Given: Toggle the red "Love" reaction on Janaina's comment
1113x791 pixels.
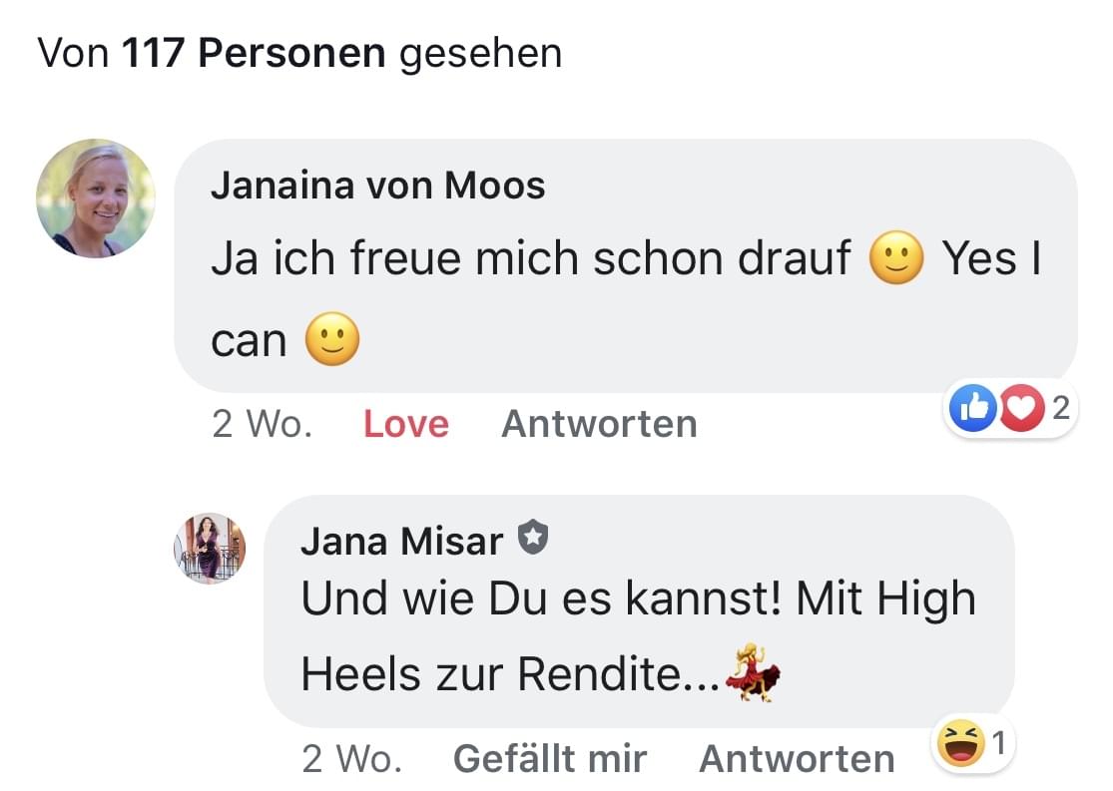Looking at the screenshot, I should tap(405, 424).
